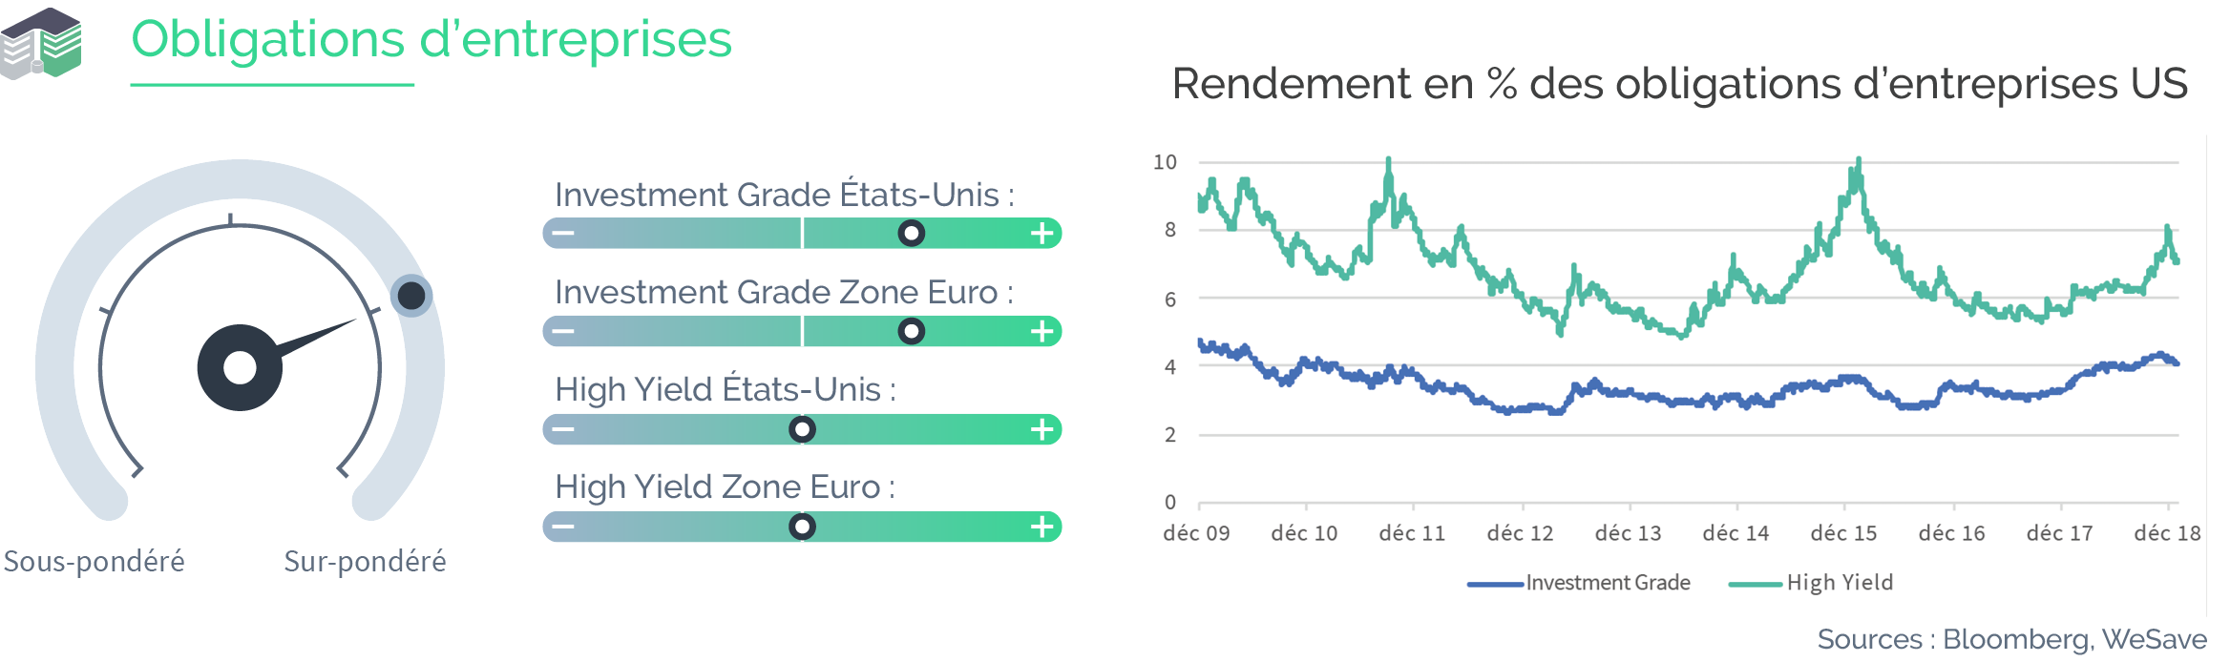Click minus icon on Investment Grade Zone Euro slider
The image size is (2230, 662).
click(563, 331)
